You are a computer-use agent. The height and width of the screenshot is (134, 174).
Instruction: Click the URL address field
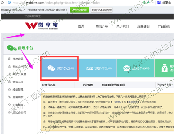point(56,2)
